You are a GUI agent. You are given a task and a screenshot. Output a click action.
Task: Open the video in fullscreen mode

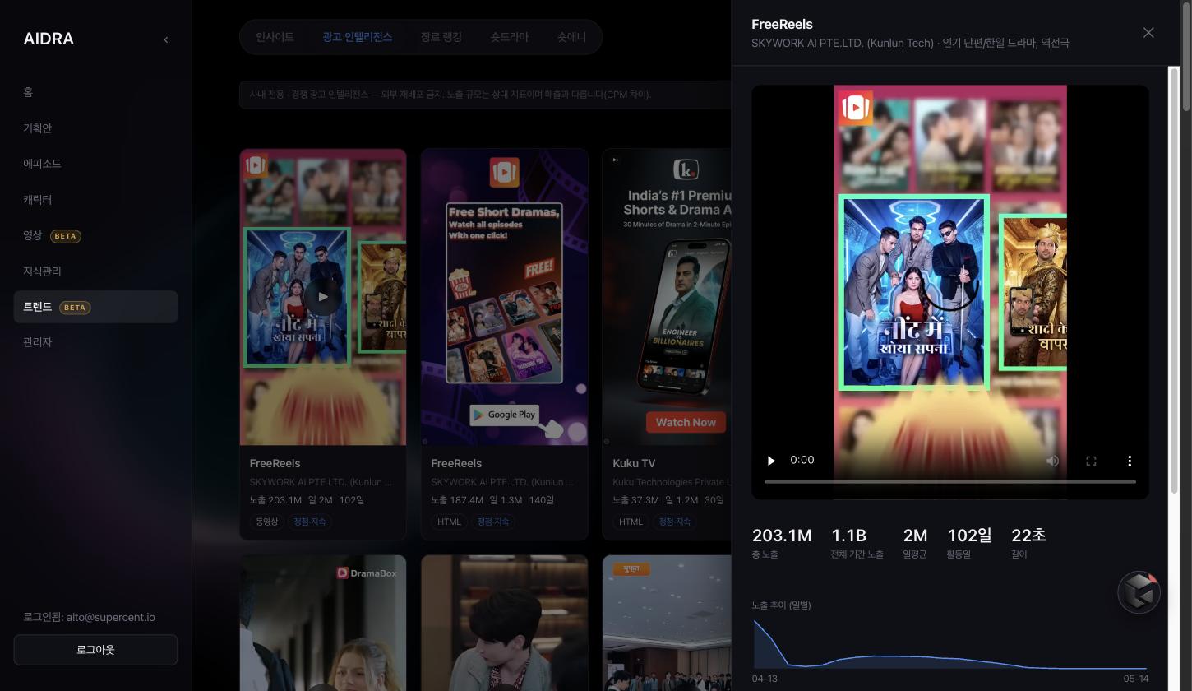click(1091, 461)
